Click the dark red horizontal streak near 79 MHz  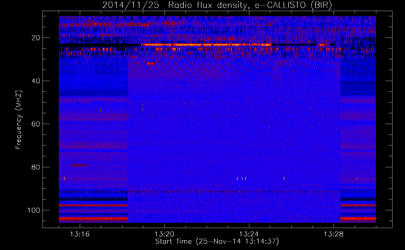pyautogui.click(x=79, y=165)
